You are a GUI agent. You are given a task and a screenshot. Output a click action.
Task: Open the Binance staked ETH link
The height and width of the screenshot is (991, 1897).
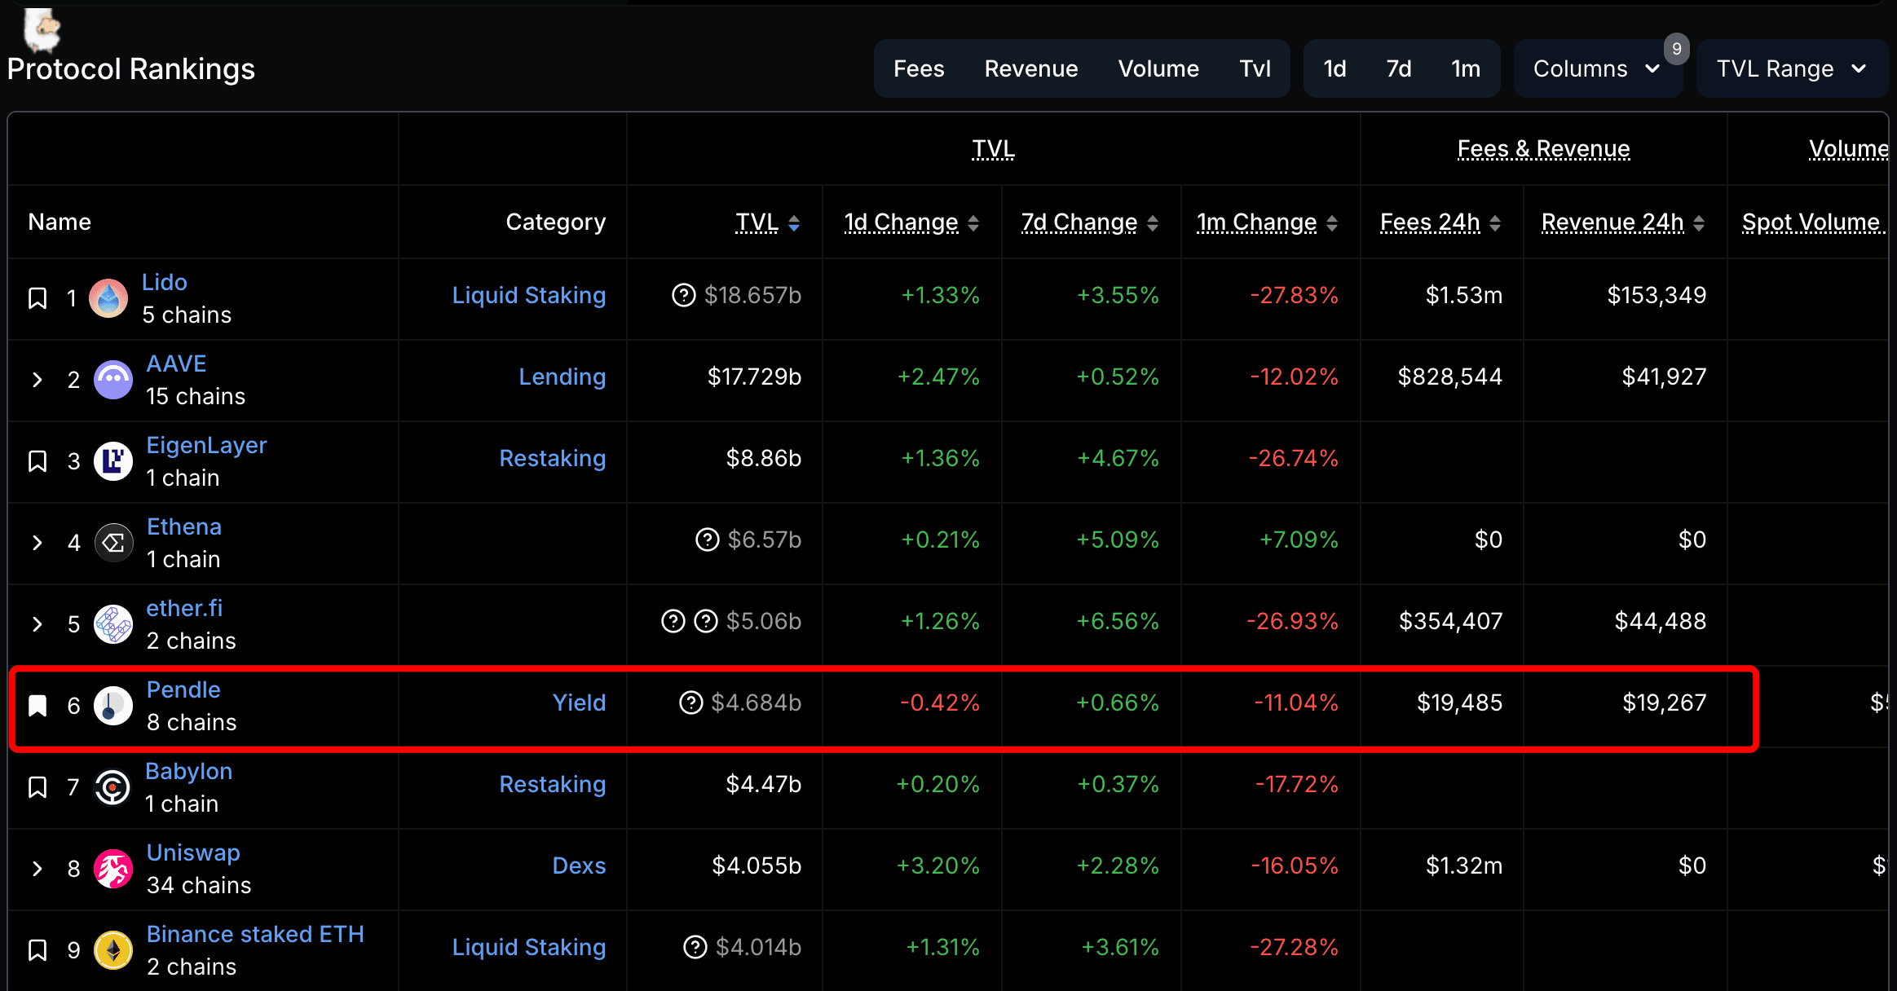pyautogui.click(x=255, y=934)
